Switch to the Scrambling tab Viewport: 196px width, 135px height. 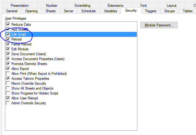(x=83, y=6)
